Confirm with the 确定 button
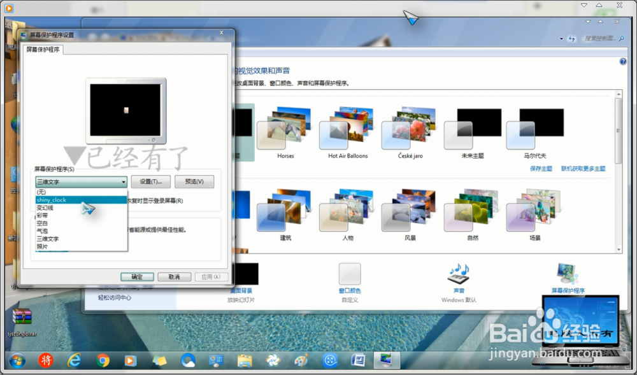Image resolution: width=637 pixels, height=375 pixels. coord(137,277)
